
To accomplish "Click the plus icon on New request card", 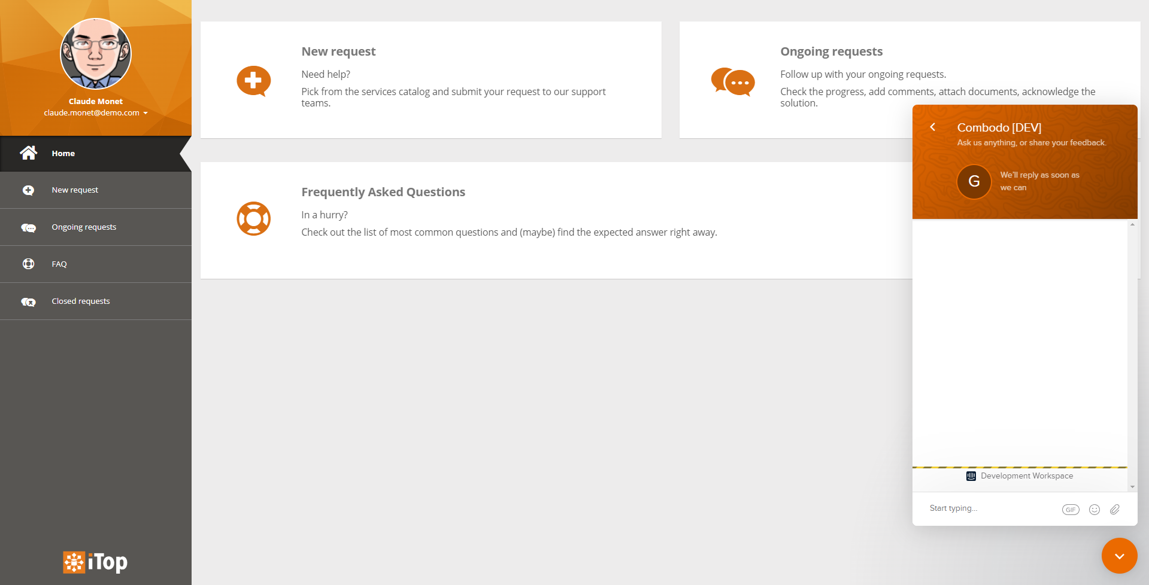I will (253, 81).
